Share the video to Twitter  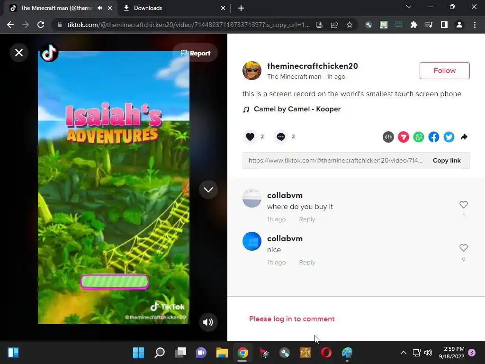coord(449,137)
